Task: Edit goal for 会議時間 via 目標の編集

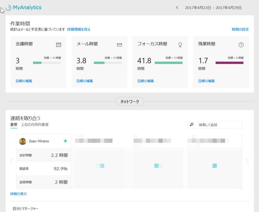Action: (24, 81)
